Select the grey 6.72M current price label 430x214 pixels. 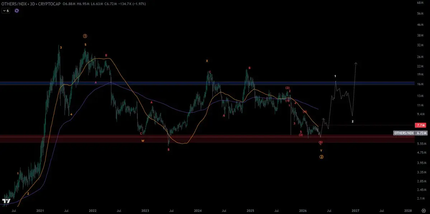click(421, 133)
